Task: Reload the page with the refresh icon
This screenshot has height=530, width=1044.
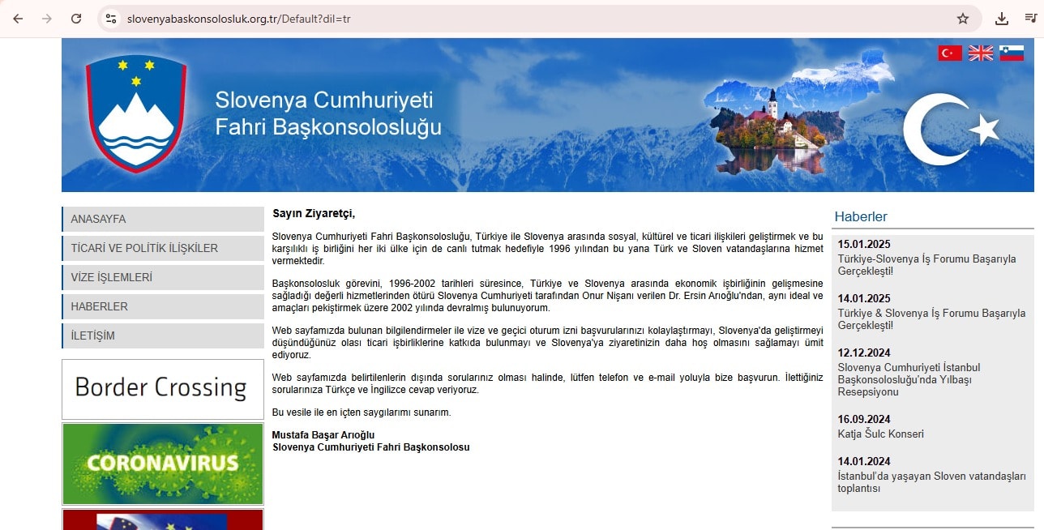Action: [x=76, y=19]
